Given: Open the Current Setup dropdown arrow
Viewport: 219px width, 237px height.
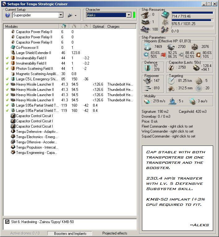Looking at the screenshot, I should point(61,15).
